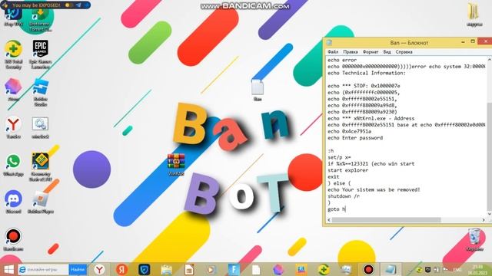Image resolution: width=492 pixels, height=276 pixels.
Task: Click the 'echo *** STOP: 0x1000007e' line
Action: [364, 86]
